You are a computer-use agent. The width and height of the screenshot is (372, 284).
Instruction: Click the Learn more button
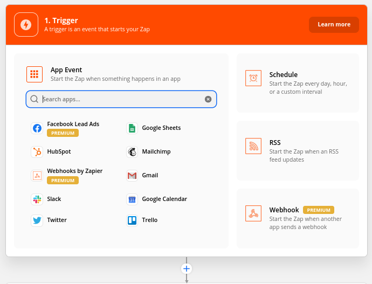tap(334, 25)
